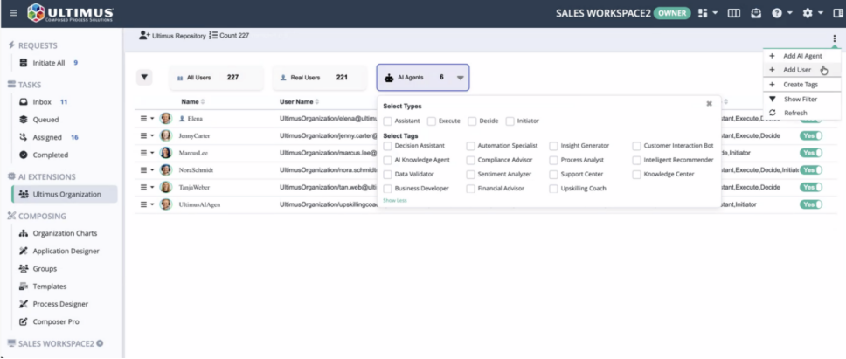The image size is (846, 359).
Task: Select Create Tags menu item
Action: pos(801,85)
